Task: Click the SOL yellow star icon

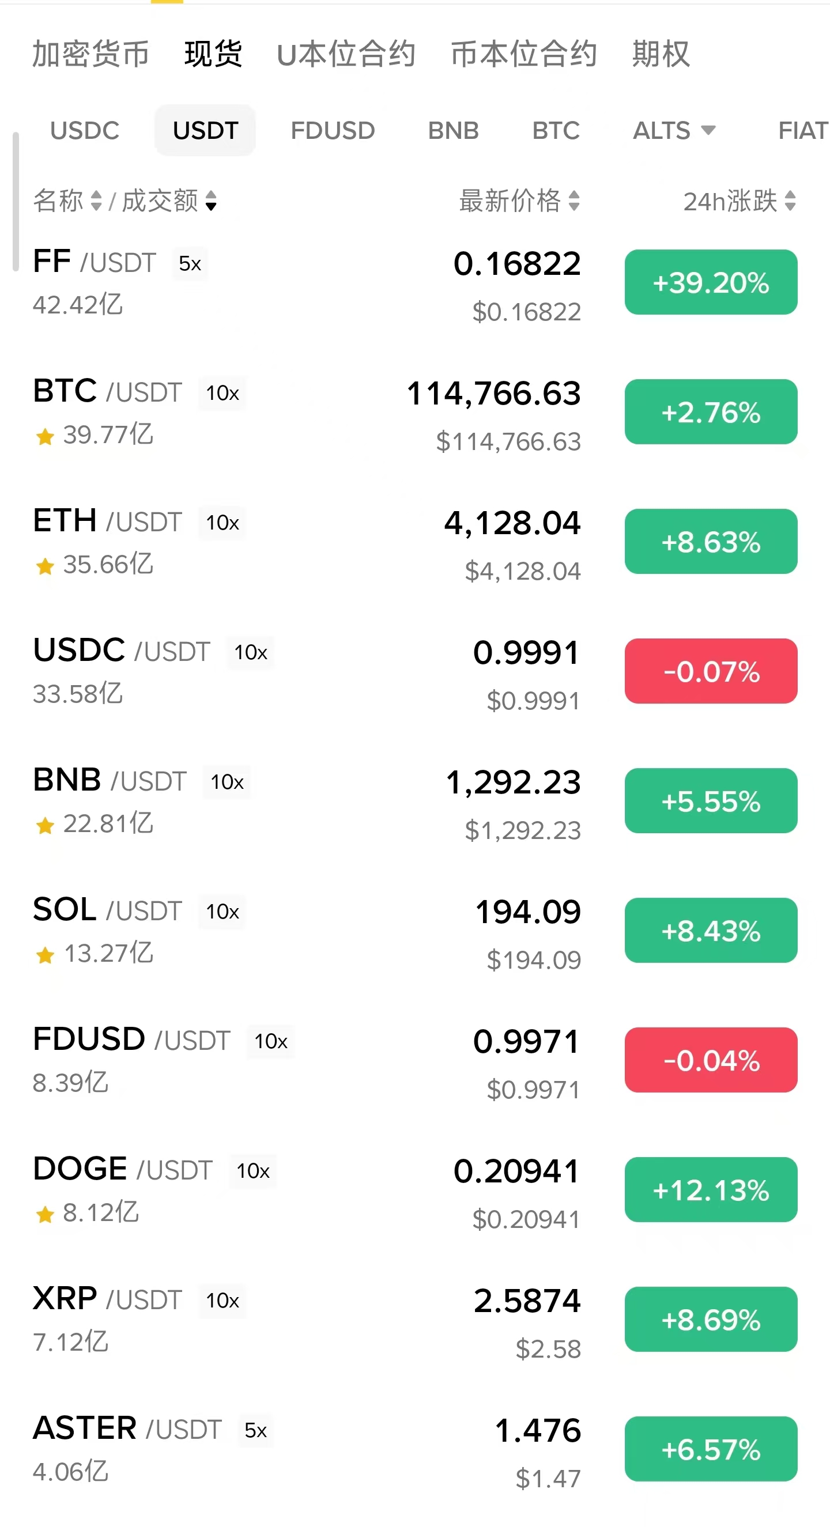Action: click(x=45, y=955)
